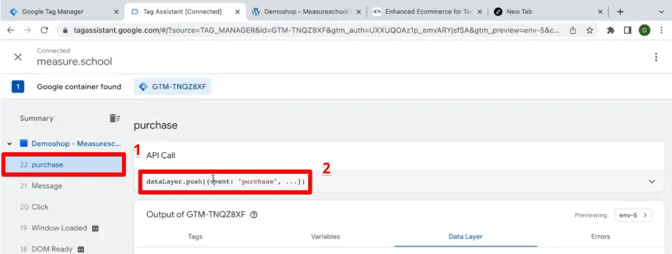Screen dimensions: 672x254
Task: Clear the event list with the delete icon
Action: (x=114, y=118)
